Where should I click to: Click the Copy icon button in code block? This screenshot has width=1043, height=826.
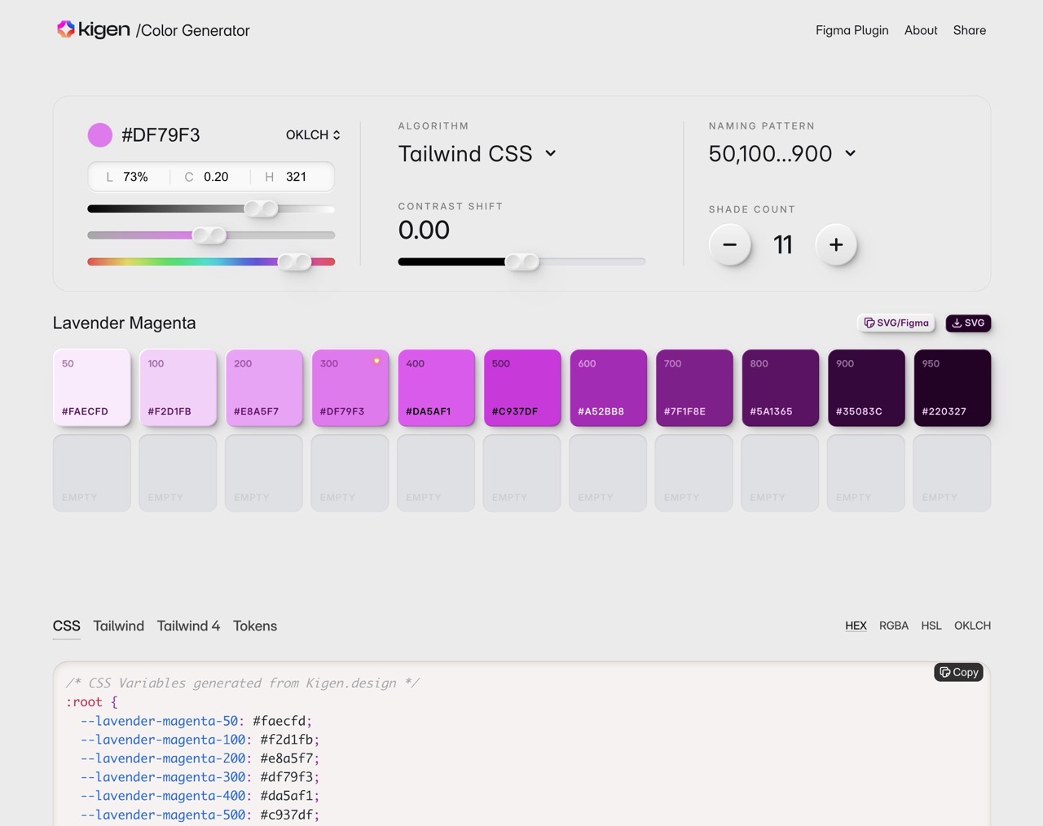(x=958, y=672)
